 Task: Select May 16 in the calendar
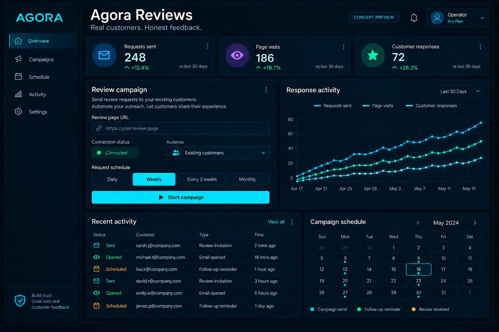pos(418,269)
